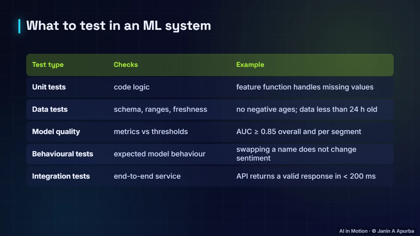
Task: Click the "code logic" cell
Action: 132,87
